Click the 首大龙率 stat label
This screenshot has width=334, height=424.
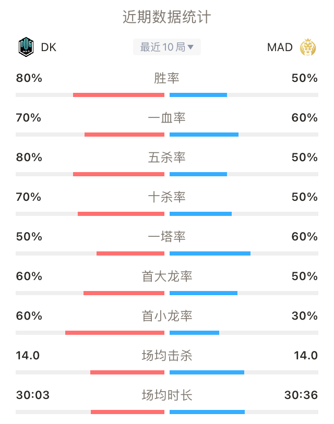[x=166, y=276]
